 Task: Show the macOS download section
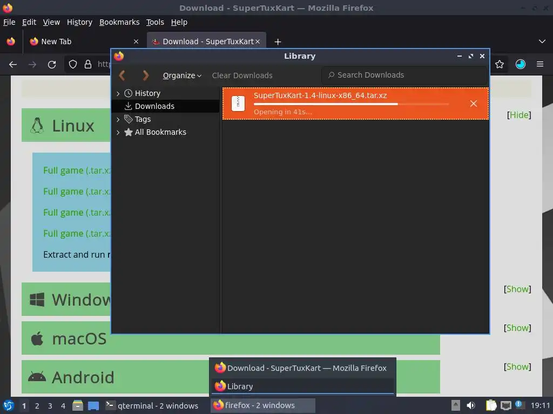tap(517, 328)
